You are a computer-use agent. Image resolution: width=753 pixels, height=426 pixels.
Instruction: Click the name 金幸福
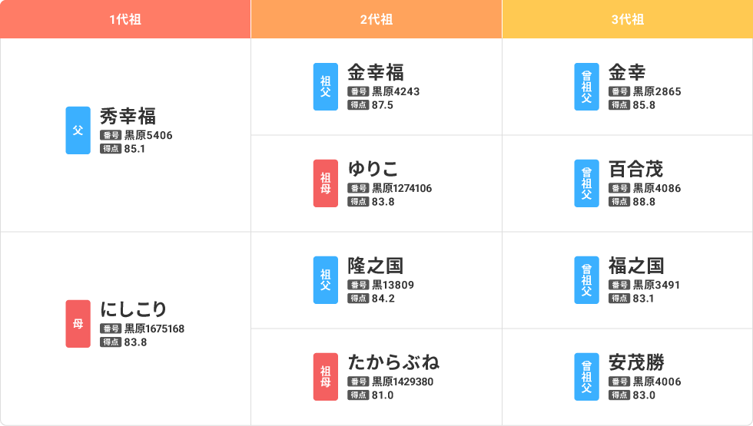click(x=376, y=72)
